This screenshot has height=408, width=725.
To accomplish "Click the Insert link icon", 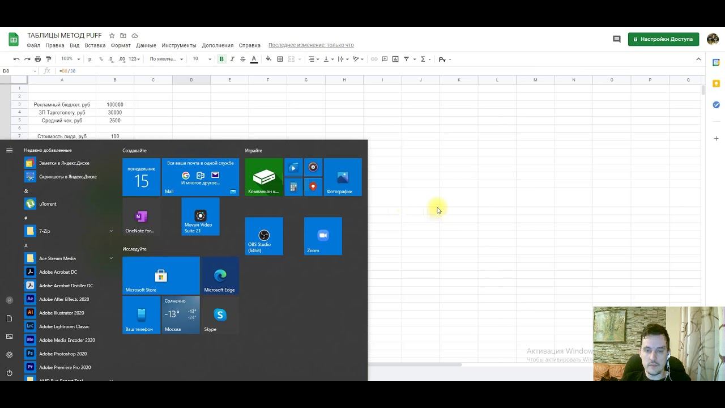I will coord(374,59).
